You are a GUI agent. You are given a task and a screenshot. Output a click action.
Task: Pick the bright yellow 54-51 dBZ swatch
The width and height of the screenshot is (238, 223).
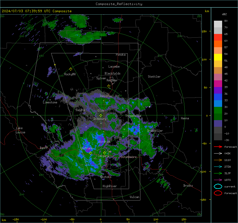coord(218,57)
